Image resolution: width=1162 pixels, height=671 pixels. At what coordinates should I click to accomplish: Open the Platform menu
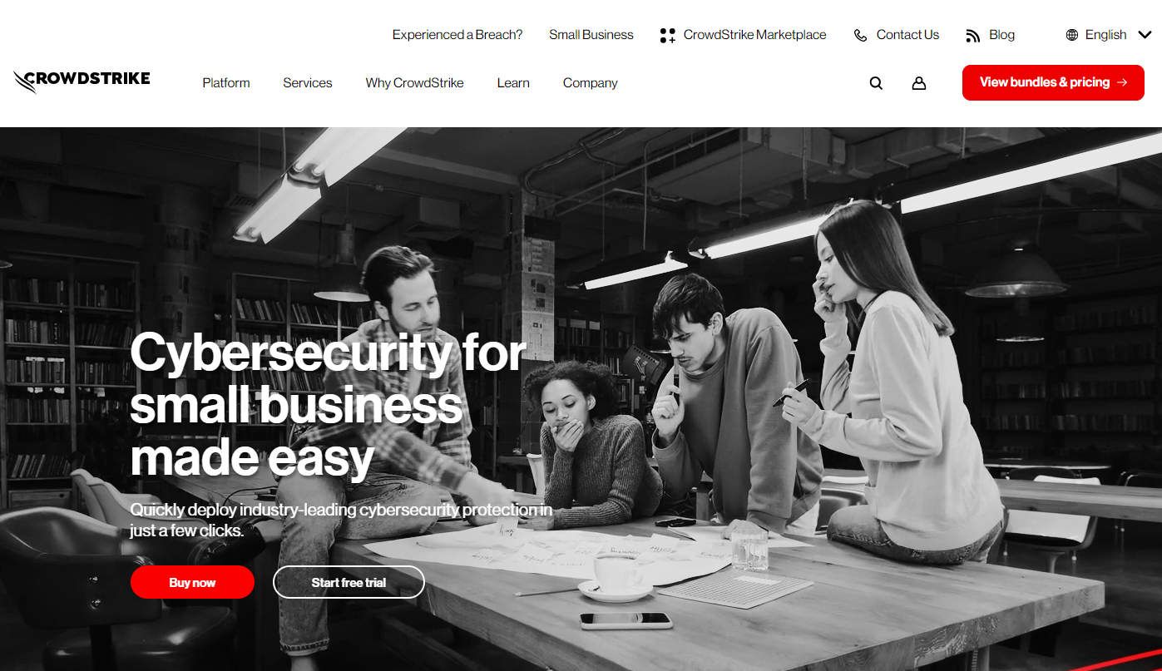(x=226, y=83)
